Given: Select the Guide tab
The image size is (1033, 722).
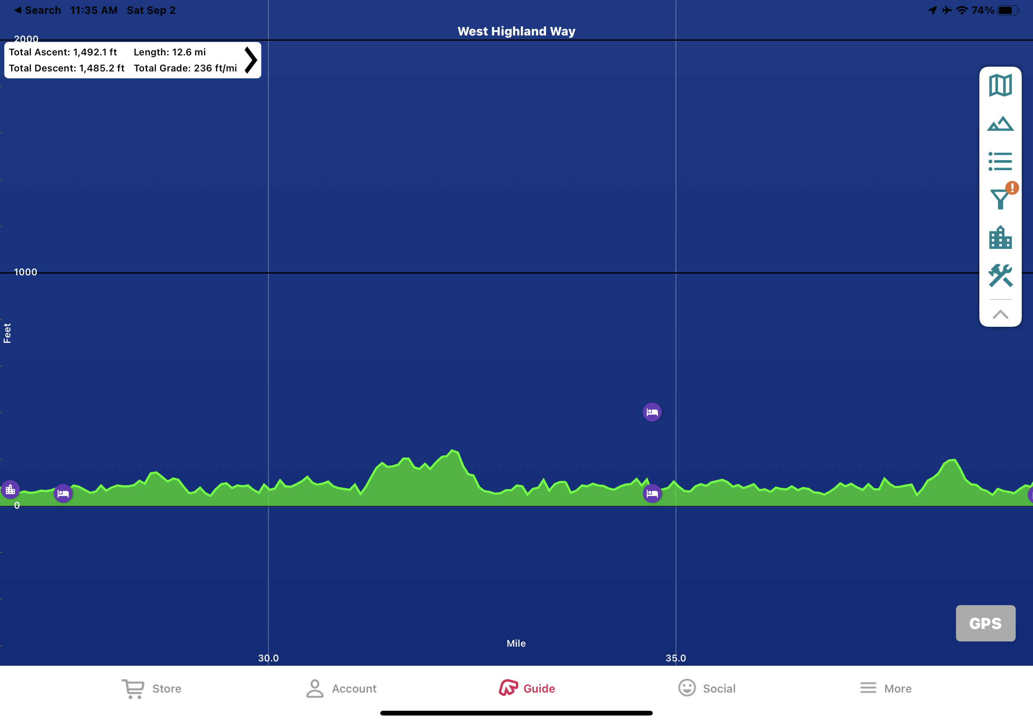Looking at the screenshot, I should [527, 688].
